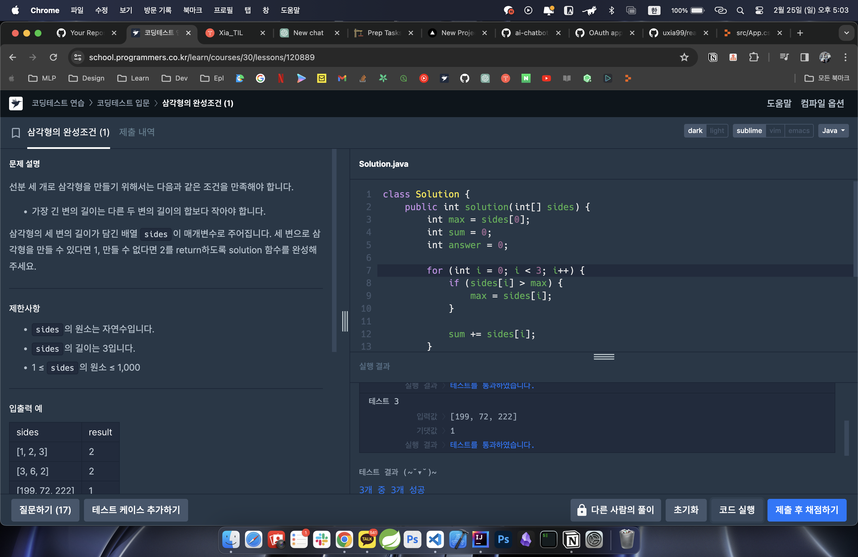Click the bookmark icon beside the problem title
Screen dimensions: 858x557
tap(16, 132)
